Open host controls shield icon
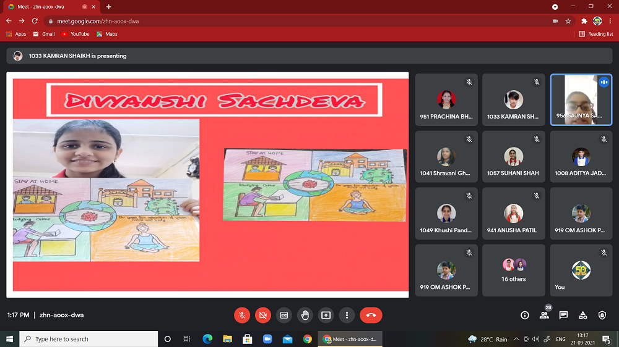This screenshot has width=619, height=347. (602, 315)
